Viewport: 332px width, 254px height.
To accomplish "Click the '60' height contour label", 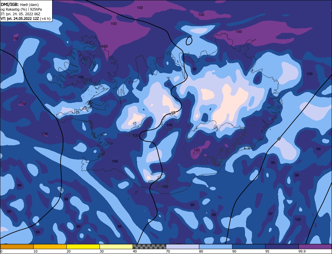I will (x=279, y=139).
